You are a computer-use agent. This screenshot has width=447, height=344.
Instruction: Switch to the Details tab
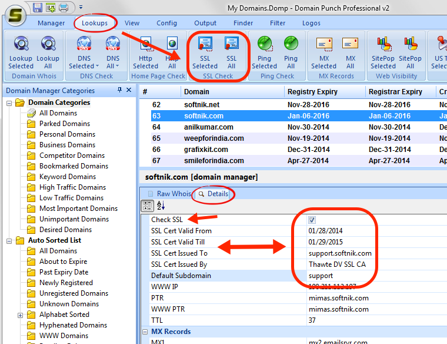click(x=214, y=194)
